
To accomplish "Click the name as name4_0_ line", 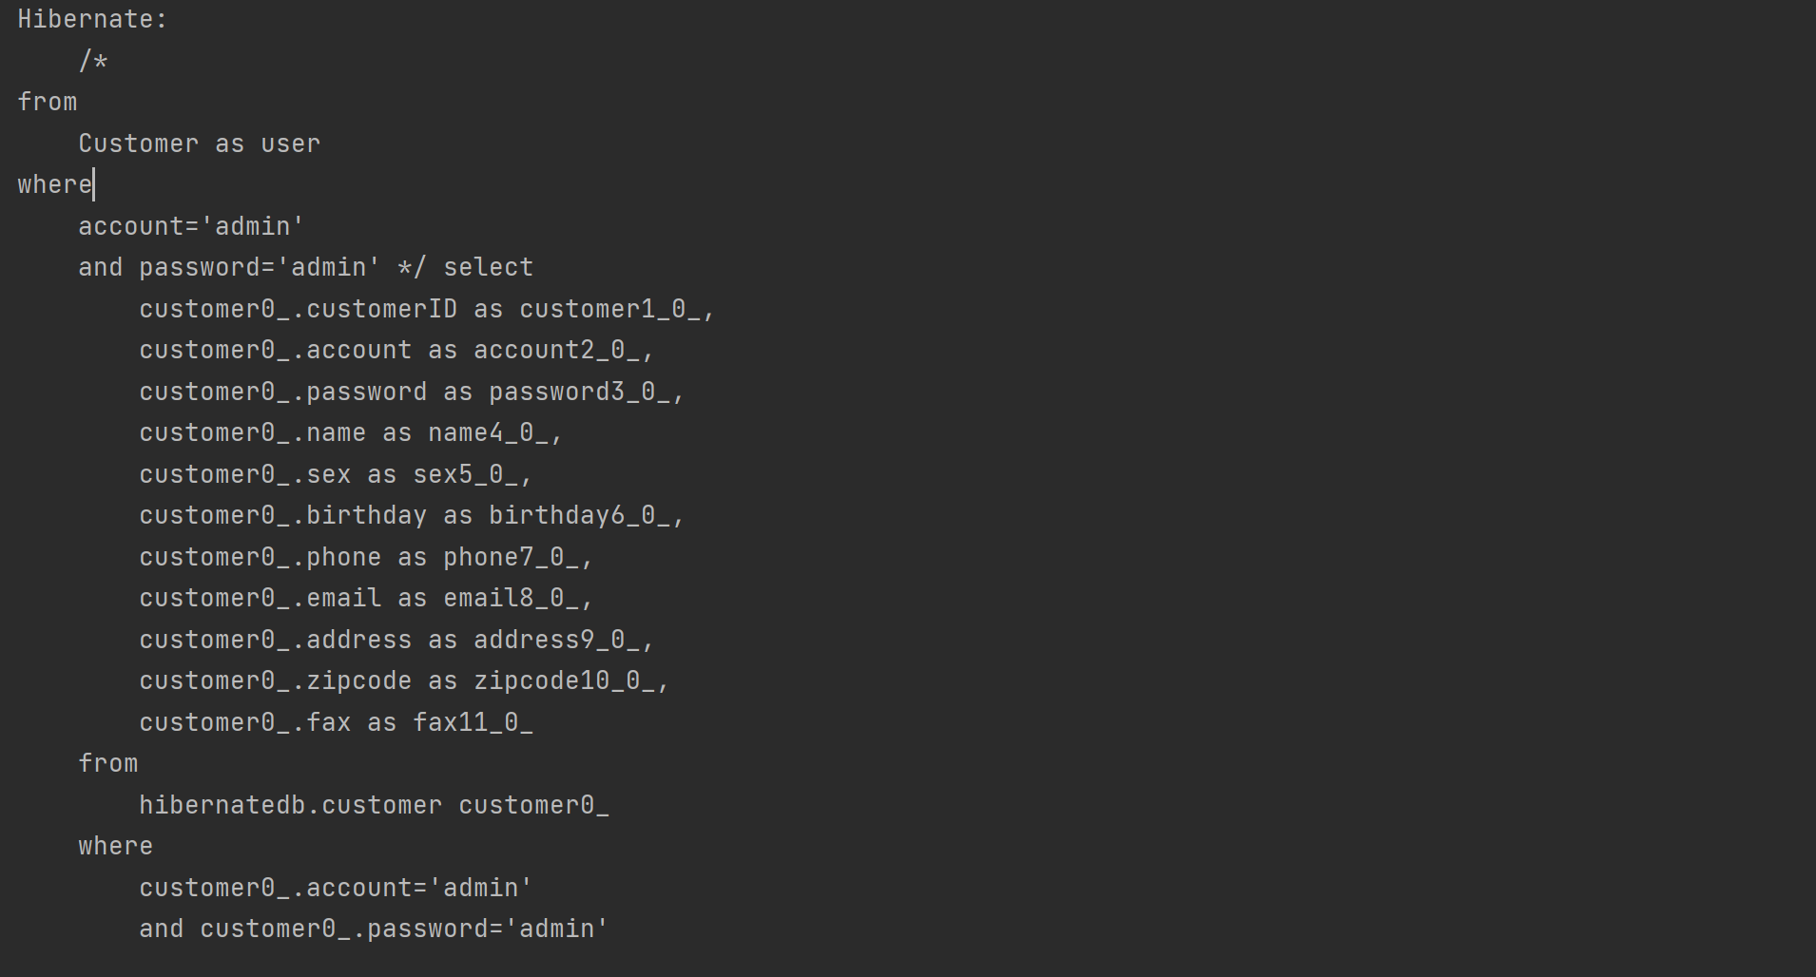I will (351, 432).
